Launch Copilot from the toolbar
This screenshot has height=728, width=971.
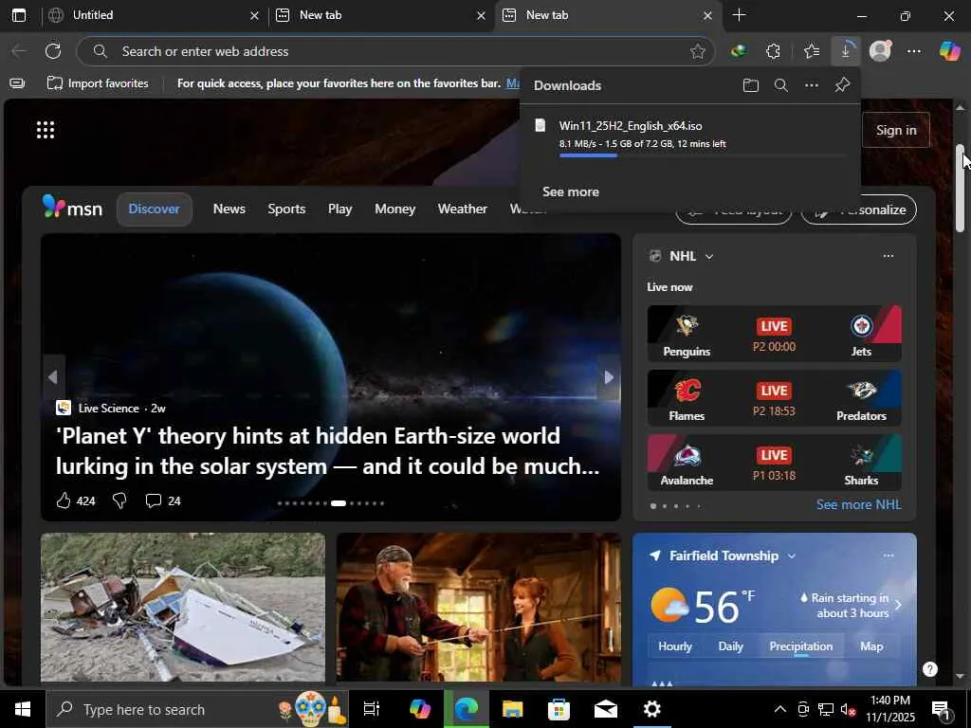[949, 51]
